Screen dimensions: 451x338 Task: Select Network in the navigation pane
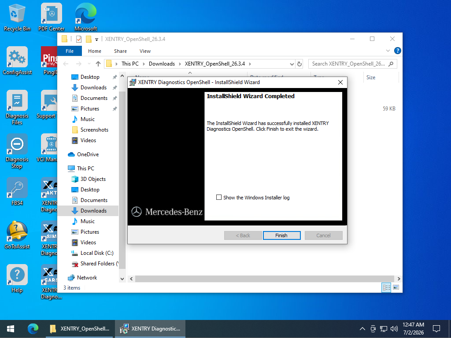[x=82, y=277]
